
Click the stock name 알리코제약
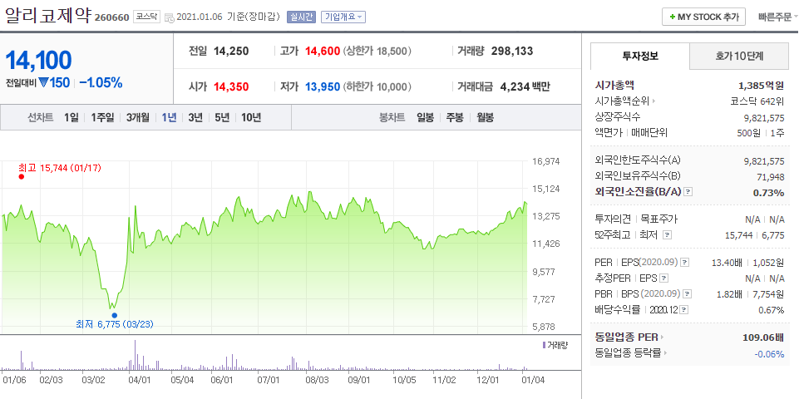click(48, 17)
